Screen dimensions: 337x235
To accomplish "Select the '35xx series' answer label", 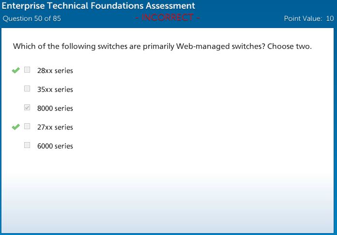I will pyautogui.click(x=55, y=89).
